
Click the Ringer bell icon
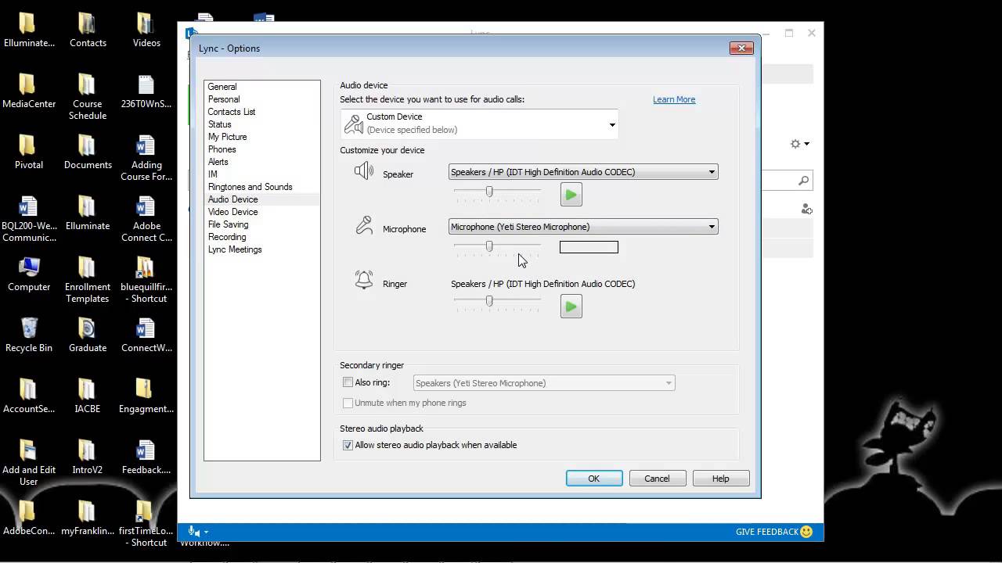tap(364, 280)
